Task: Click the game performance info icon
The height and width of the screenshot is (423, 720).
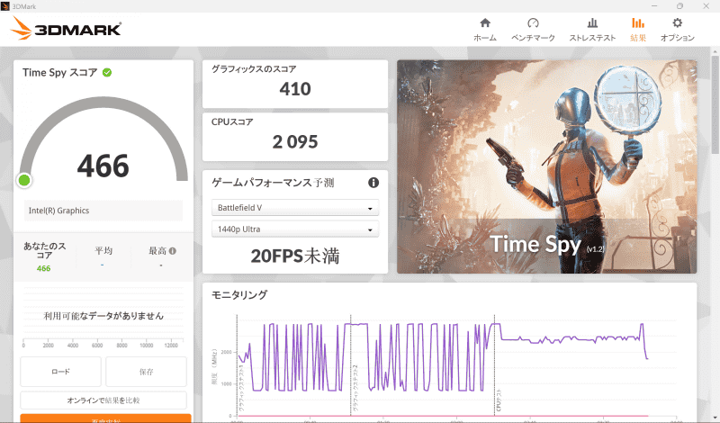Action: pyautogui.click(x=373, y=183)
